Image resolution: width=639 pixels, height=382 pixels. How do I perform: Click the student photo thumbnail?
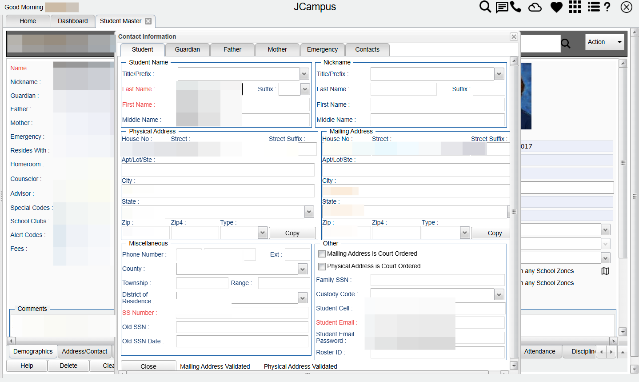click(x=526, y=96)
